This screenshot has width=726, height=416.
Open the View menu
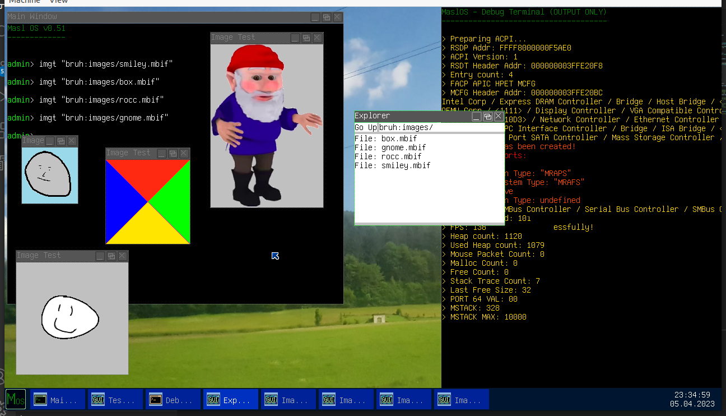(59, 2)
